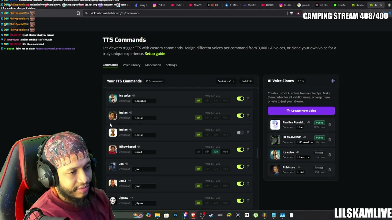Viewport: 392px width, 220px height.
Task: Delete the LILSKAMLIVE voice clone
Action: (x=330, y=140)
